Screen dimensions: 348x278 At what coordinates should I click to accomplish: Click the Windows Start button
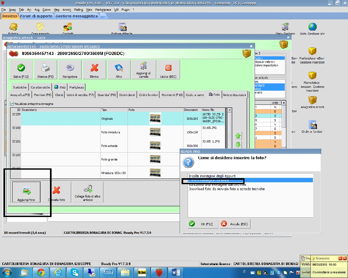[7, 272]
